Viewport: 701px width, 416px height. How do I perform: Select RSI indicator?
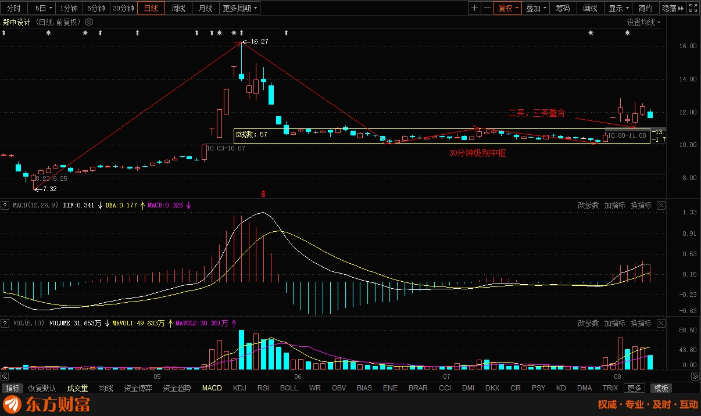[x=263, y=388]
